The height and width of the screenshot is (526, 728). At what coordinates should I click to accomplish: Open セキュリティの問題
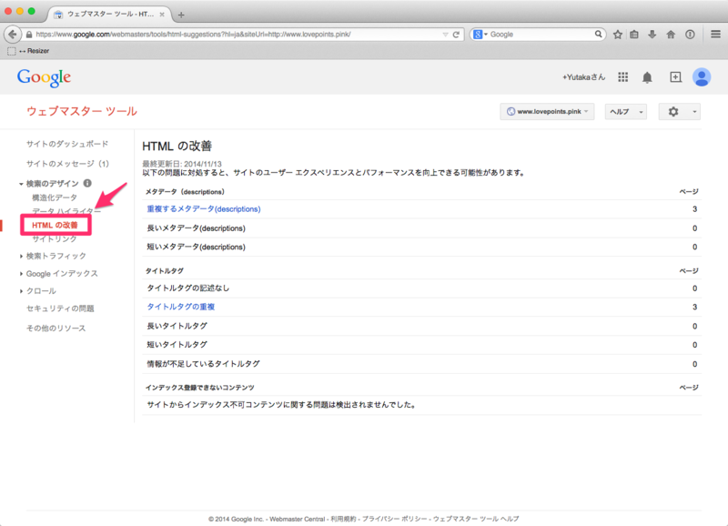[60, 309]
